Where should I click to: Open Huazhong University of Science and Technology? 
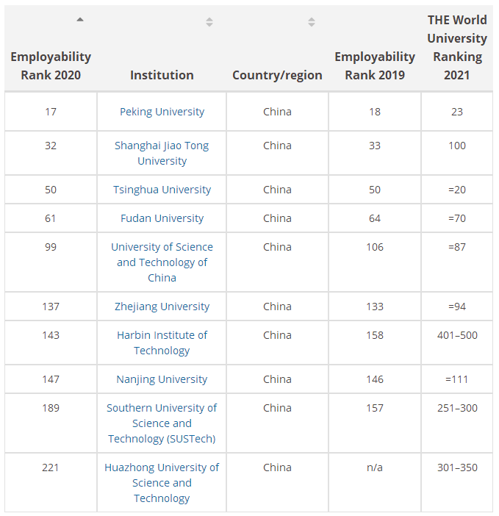(x=162, y=483)
